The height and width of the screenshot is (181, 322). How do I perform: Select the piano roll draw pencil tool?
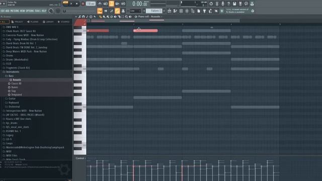point(101,17)
